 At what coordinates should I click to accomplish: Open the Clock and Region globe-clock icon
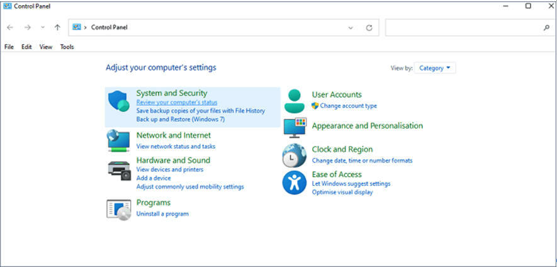(x=294, y=156)
